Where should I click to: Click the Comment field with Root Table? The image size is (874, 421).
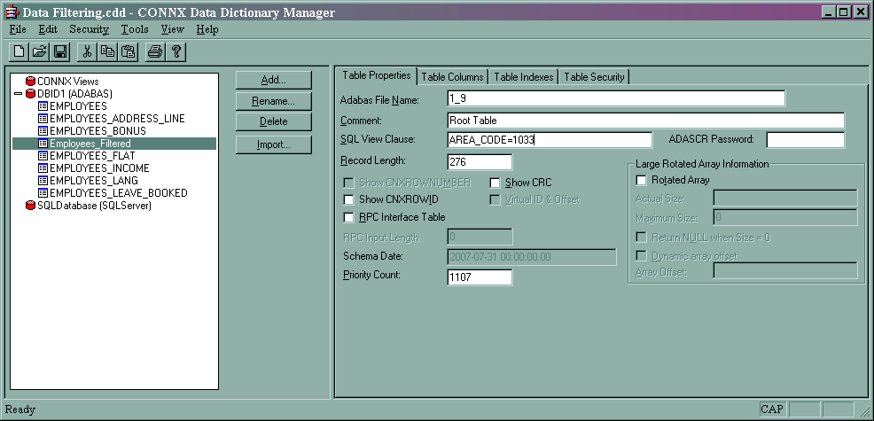pos(645,121)
